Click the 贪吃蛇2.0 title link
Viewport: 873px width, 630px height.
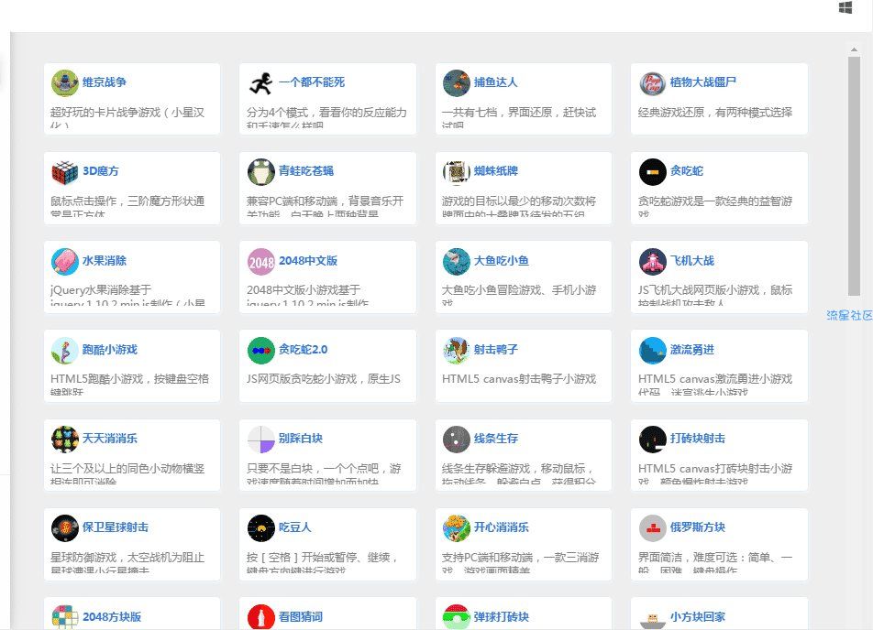(303, 350)
